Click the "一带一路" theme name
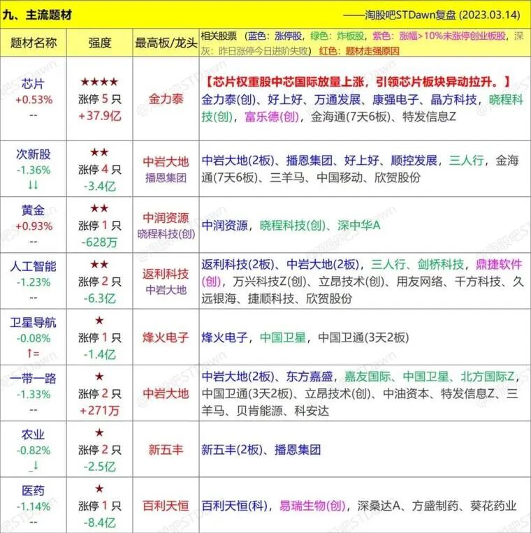This screenshot has width=531, height=533. (x=33, y=378)
